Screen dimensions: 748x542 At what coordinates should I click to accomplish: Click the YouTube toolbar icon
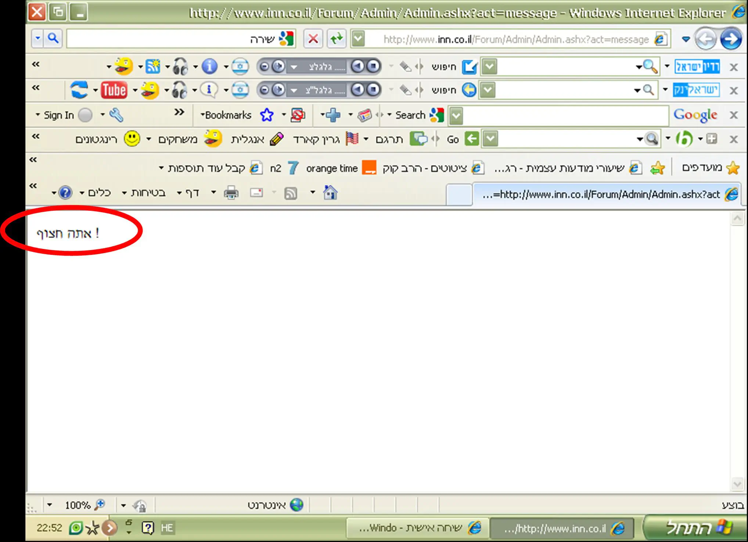tap(114, 90)
